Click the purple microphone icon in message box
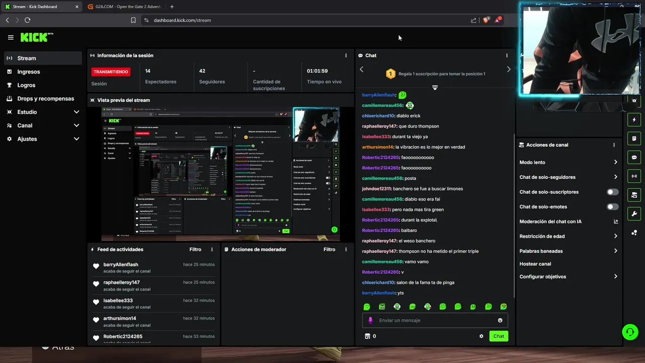 click(x=370, y=320)
